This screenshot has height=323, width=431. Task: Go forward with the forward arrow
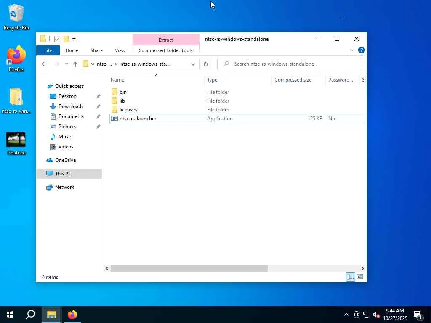click(57, 64)
